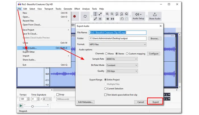Toggle the Loop button

coord(85,16)
